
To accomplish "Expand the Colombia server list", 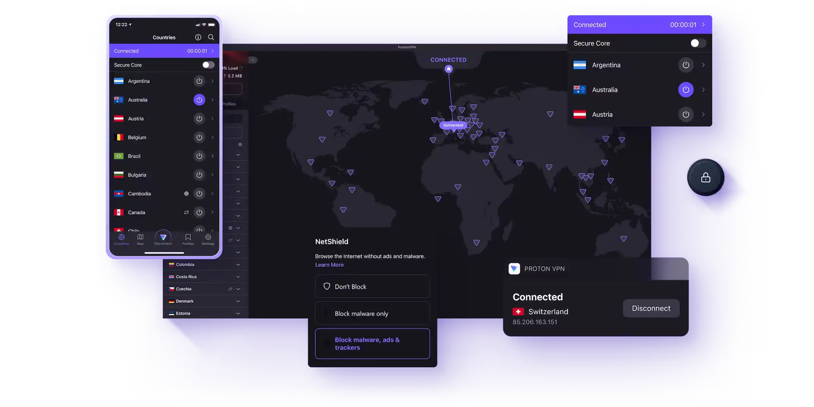I will pyautogui.click(x=238, y=265).
